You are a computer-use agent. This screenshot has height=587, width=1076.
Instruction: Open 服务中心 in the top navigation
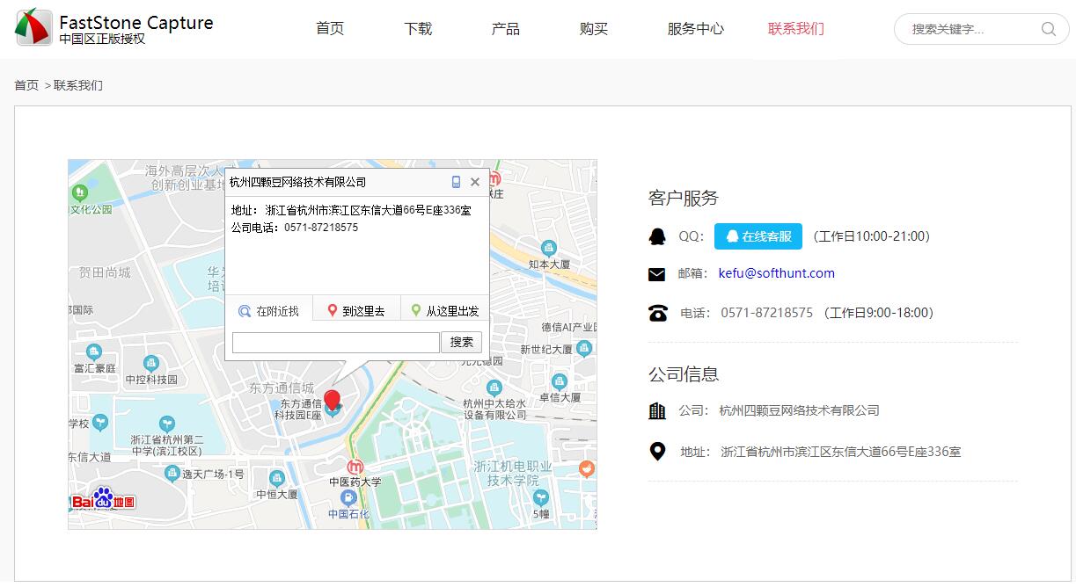696,29
